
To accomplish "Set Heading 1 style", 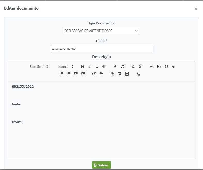I will pyautogui.click(x=152, y=66).
